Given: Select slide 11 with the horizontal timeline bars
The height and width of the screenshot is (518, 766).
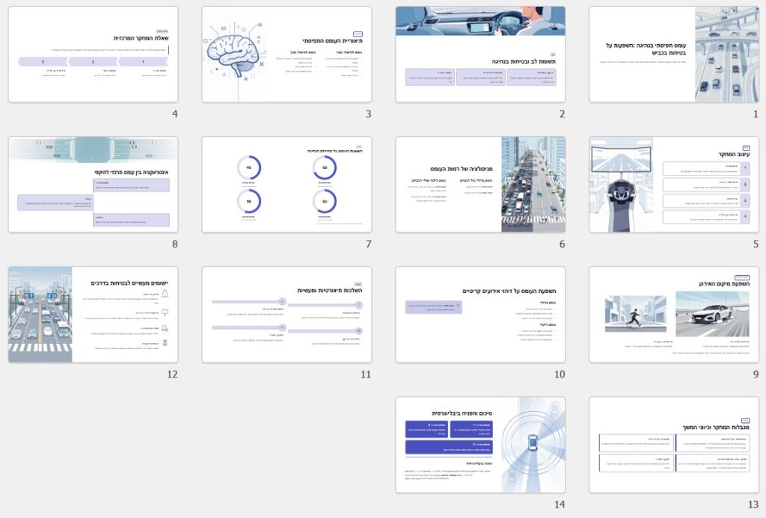Looking at the screenshot, I should (x=287, y=314).
